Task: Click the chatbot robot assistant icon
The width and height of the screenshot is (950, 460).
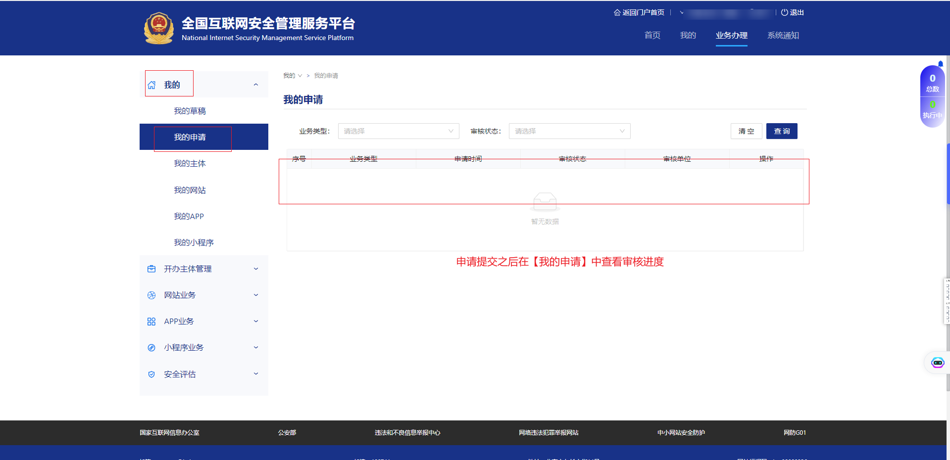Action: pos(937,363)
